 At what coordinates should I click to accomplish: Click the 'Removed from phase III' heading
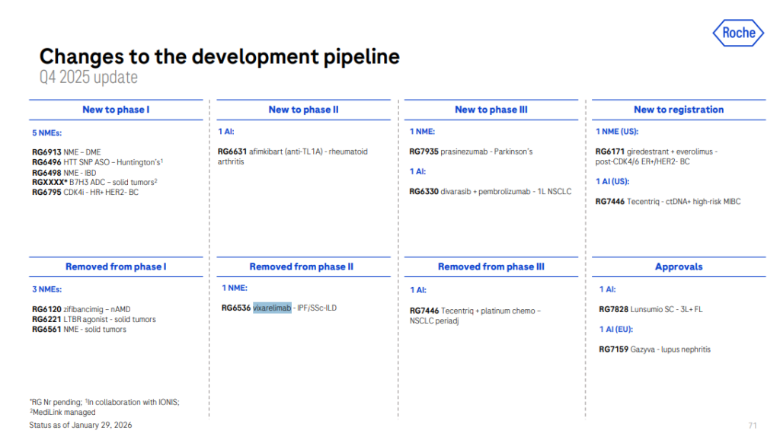(491, 266)
